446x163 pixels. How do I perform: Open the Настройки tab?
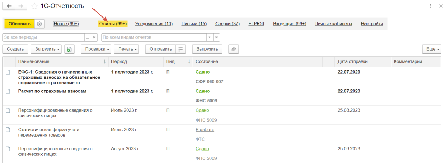(372, 24)
